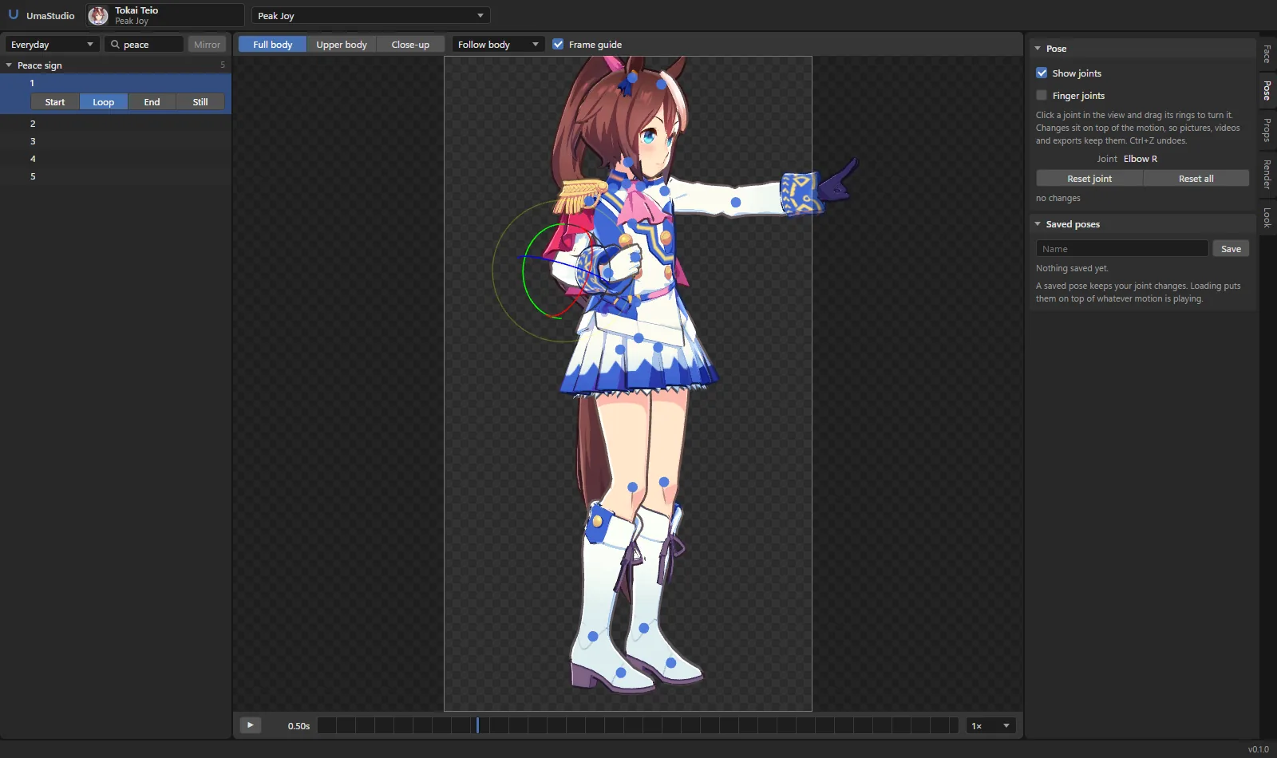Focus the saved pose Name field

tap(1121, 249)
